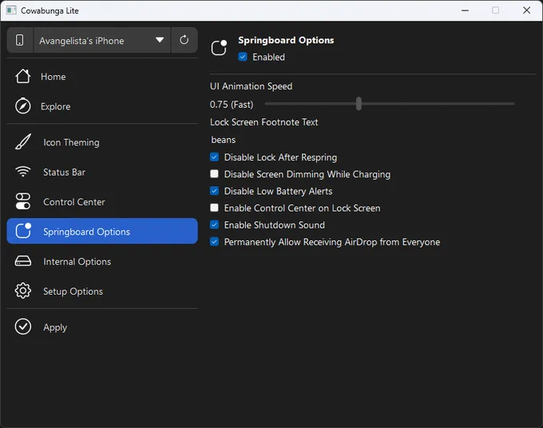Click the Springboard Options sidebar icon

(x=23, y=231)
